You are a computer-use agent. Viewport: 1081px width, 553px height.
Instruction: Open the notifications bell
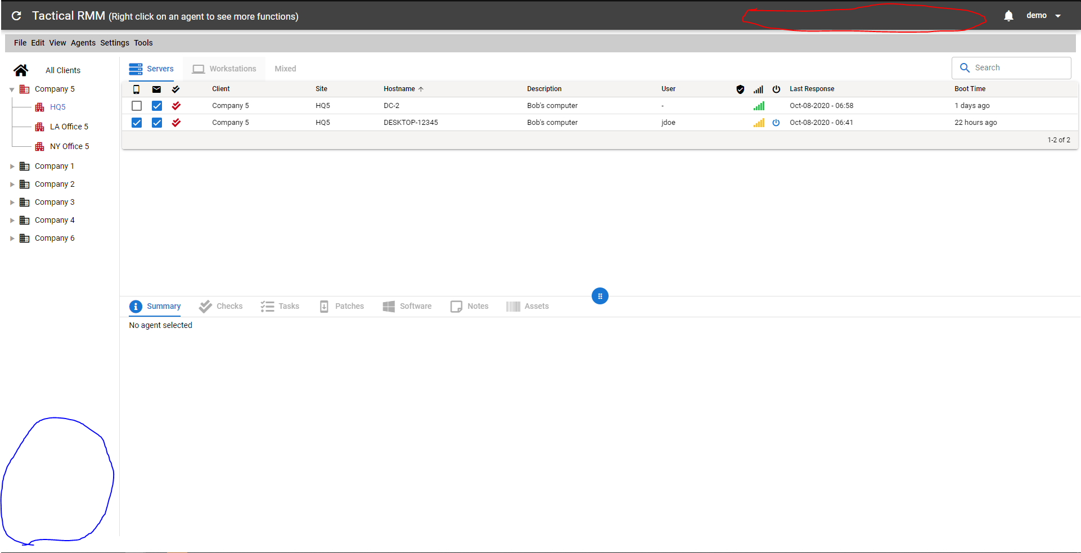[1008, 16]
